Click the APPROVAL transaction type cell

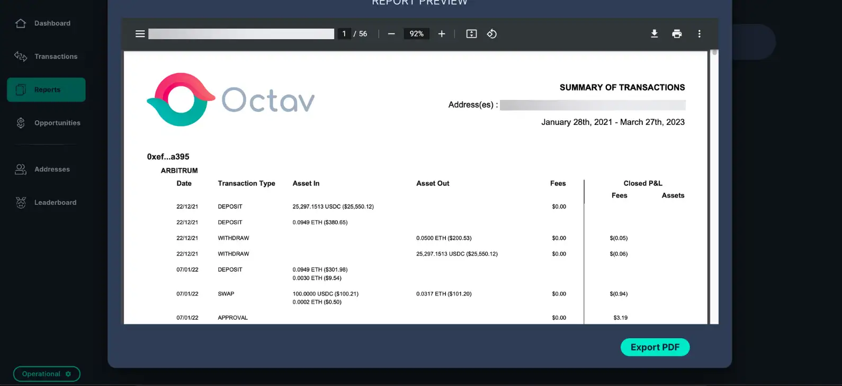pos(233,318)
